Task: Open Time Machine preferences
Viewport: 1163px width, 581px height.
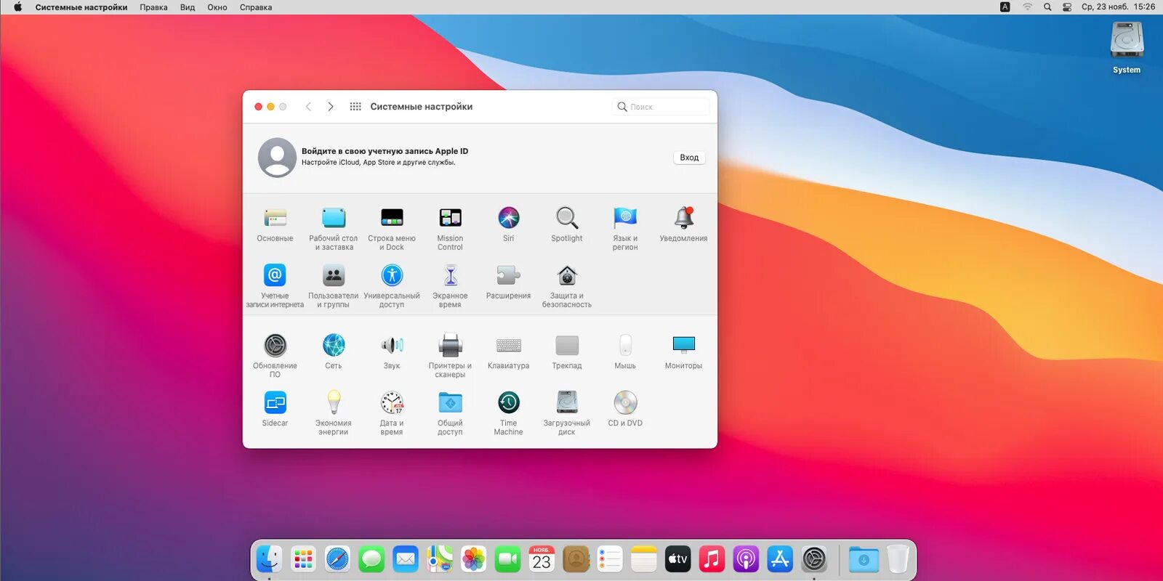Action: click(509, 413)
